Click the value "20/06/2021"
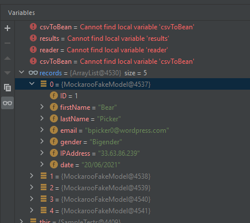250x223 pixels. tap(101, 165)
